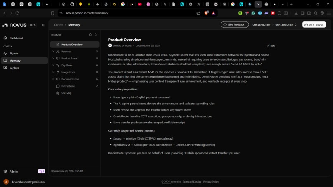
Task: Click the Instructions message icon
Action: tap(58, 86)
